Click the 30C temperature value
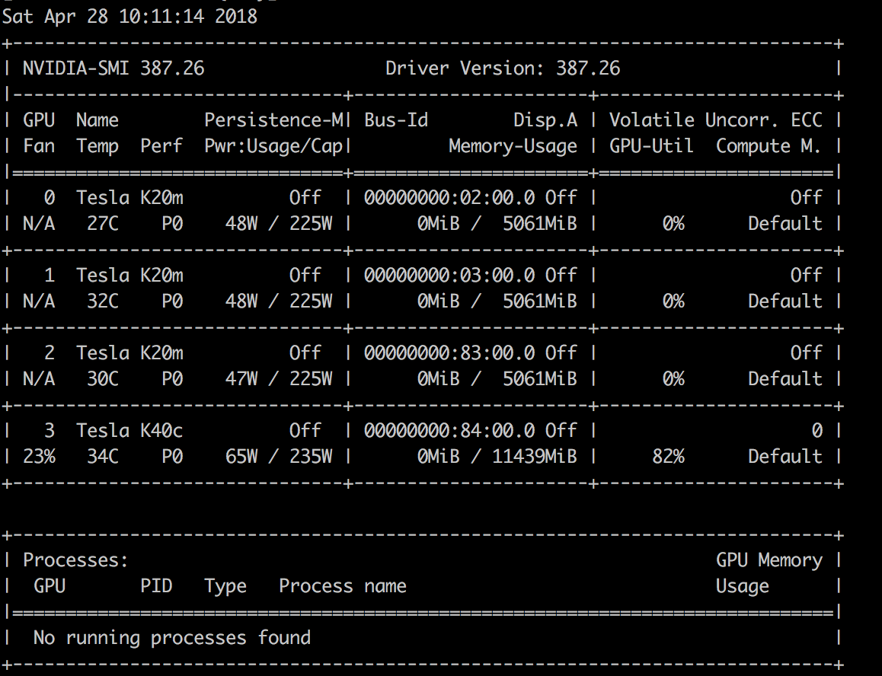 103,379
